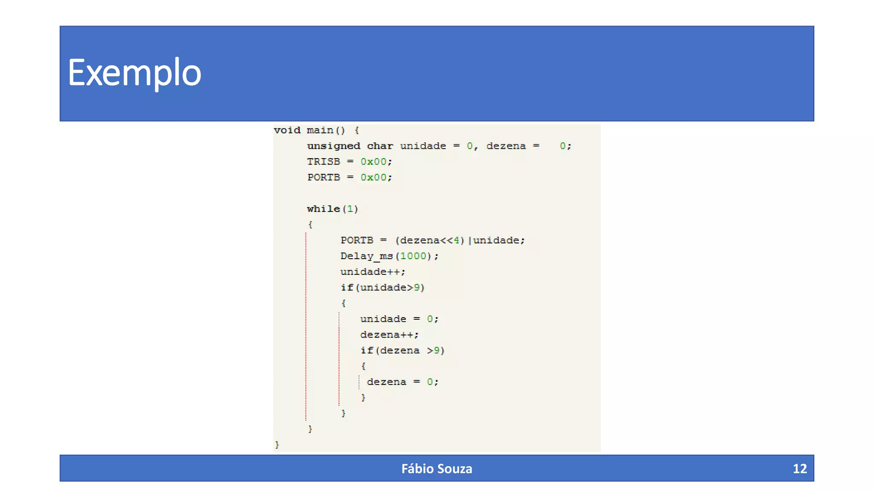Select the unsigned char declaration line

[439, 146]
